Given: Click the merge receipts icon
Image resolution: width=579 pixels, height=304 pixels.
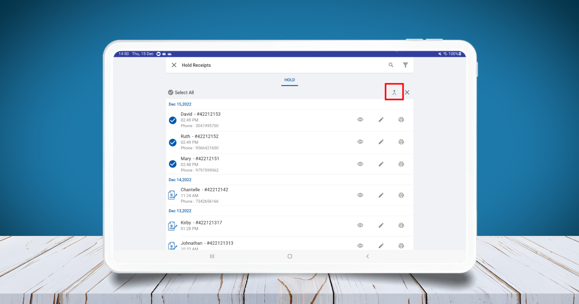Looking at the screenshot, I should [394, 92].
